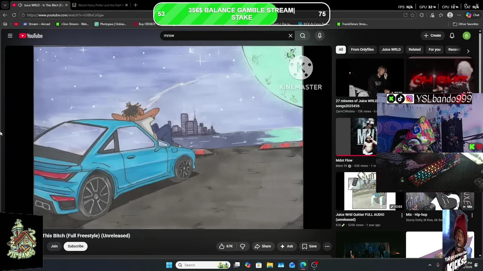Close the Watch Harry Potter tab
Screen dimensions: 483x271
pos(126,5)
